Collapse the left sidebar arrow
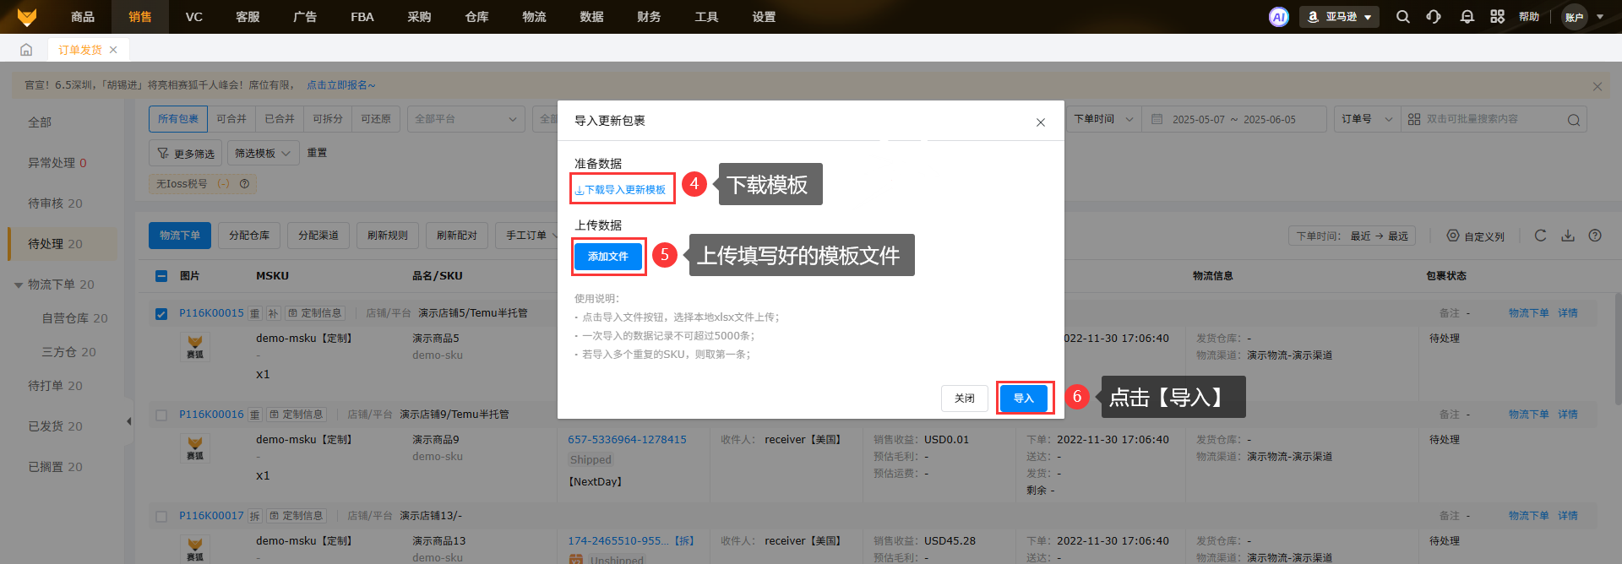 (x=129, y=421)
